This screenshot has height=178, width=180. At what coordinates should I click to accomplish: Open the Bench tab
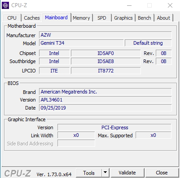[145, 18]
